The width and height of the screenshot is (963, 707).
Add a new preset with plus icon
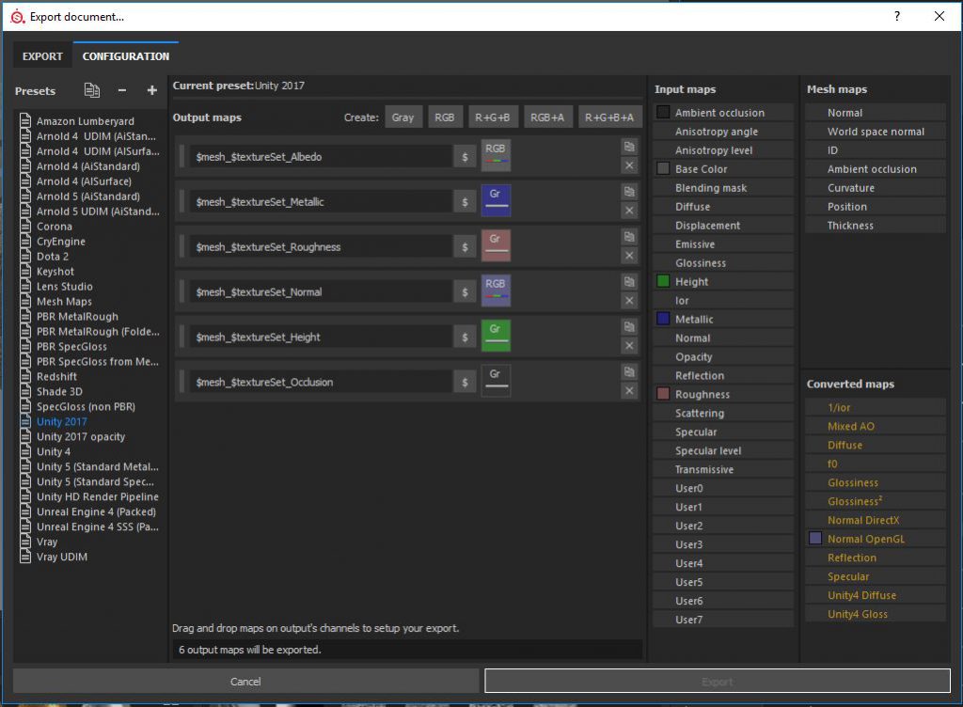[151, 90]
